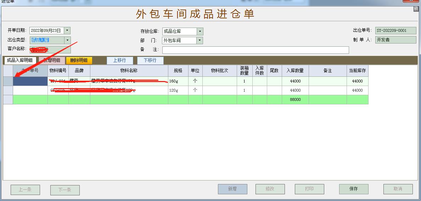Expand the 出仓类型 dropdown arrow

point(67,40)
